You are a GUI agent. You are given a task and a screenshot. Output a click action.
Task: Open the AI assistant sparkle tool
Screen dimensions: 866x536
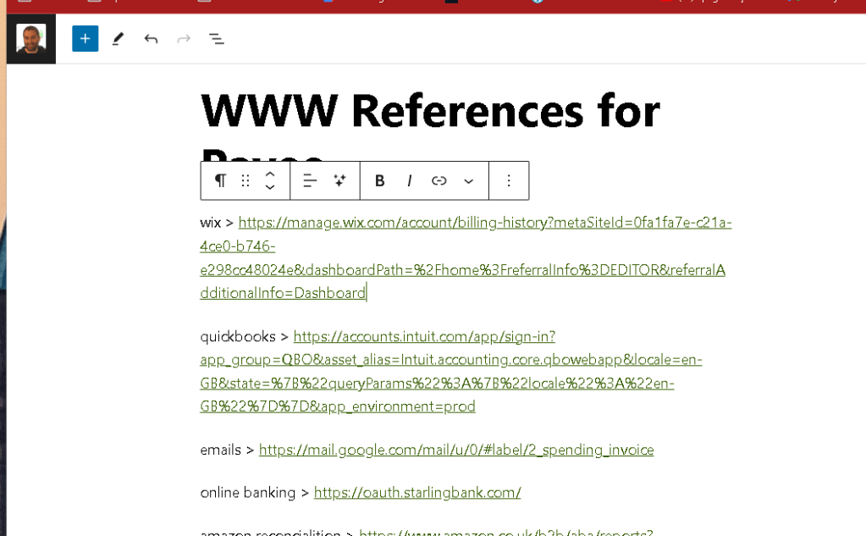click(339, 180)
